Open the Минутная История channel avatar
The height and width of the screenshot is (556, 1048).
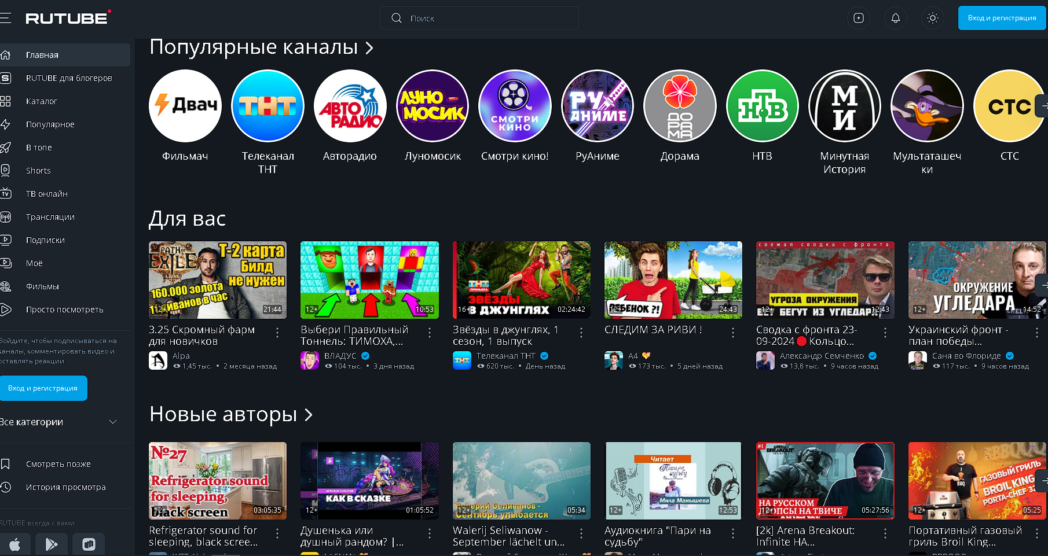click(x=845, y=106)
